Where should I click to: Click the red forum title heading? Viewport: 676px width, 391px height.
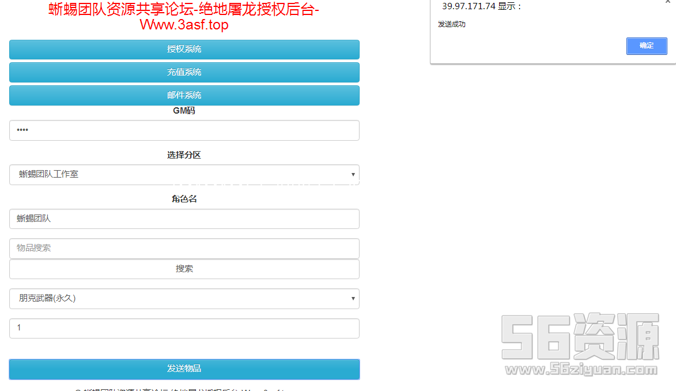184,17
